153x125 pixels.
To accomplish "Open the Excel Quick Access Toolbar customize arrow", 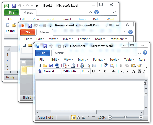I will coord(37,6).
